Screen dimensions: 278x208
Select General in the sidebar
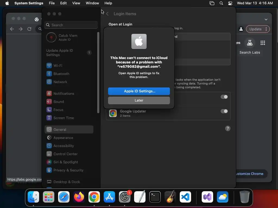(x=69, y=129)
